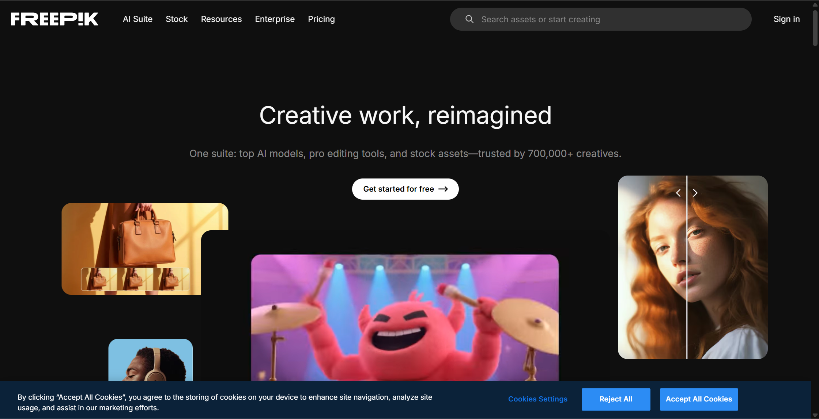Viewport: 819px width, 419px height.
Task: Open the Enterprise page
Action: tap(275, 19)
